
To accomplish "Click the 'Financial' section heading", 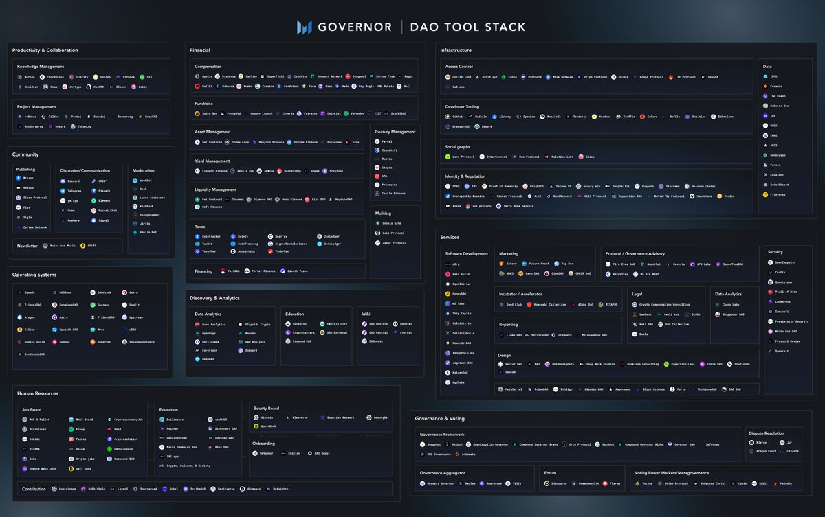I will tap(201, 50).
